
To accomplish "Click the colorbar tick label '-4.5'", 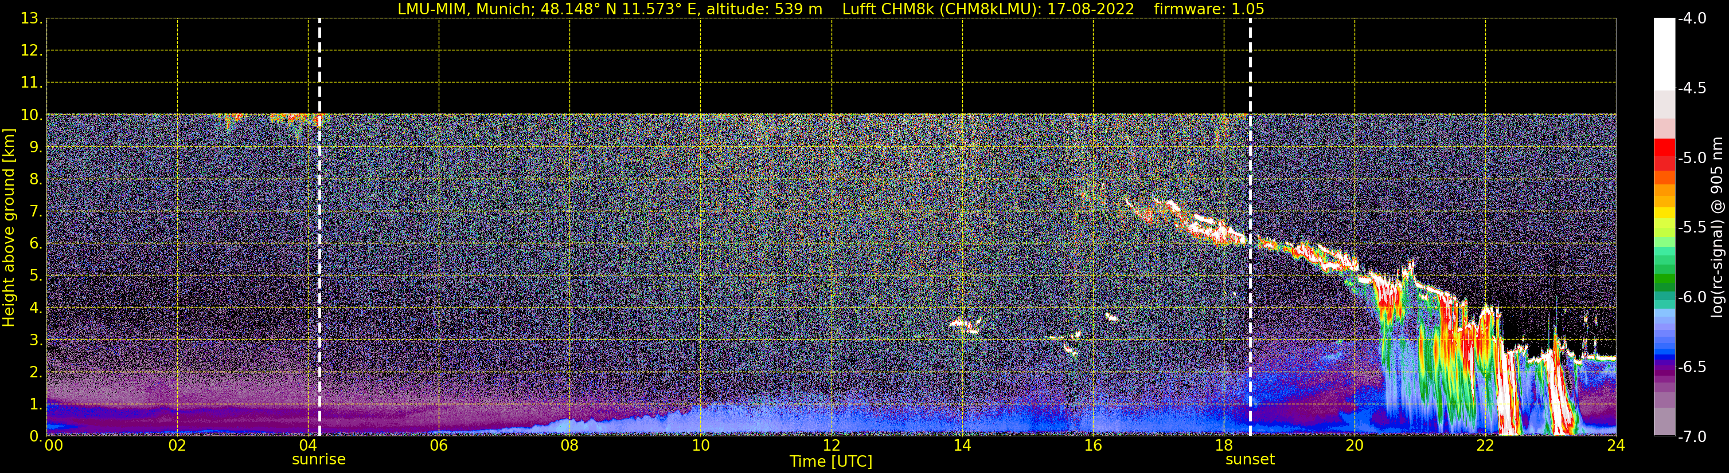I will pyautogui.click(x=1692, y=88).
